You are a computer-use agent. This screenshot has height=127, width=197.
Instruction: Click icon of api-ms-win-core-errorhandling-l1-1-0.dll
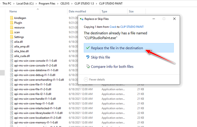click(11, 80)
